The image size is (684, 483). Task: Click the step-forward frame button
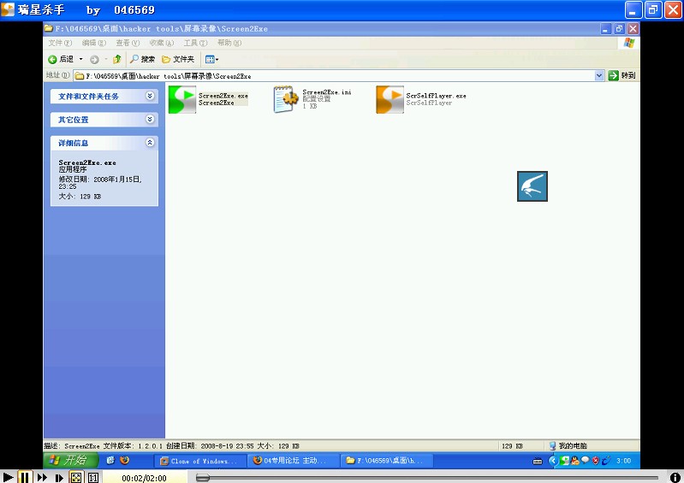pos(59,478)
